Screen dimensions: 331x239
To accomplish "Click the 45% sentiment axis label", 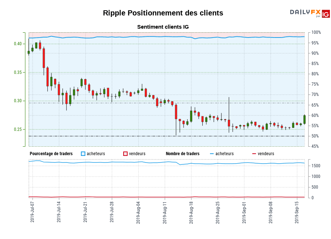I will point(315,146).
